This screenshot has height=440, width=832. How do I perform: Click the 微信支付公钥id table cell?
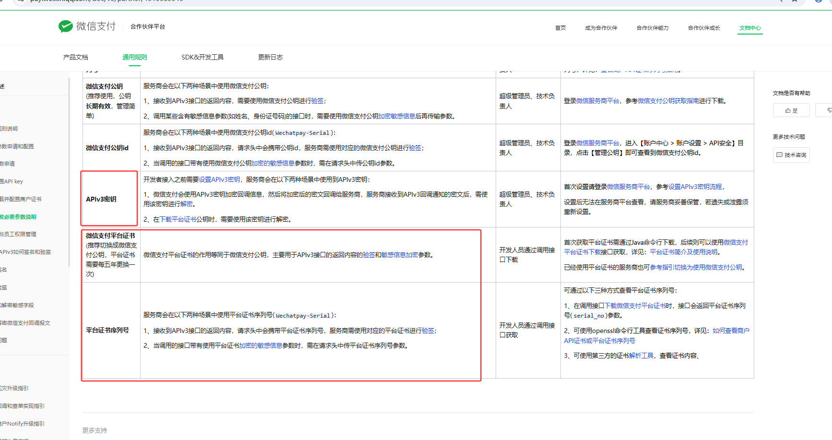coord(111,148)
